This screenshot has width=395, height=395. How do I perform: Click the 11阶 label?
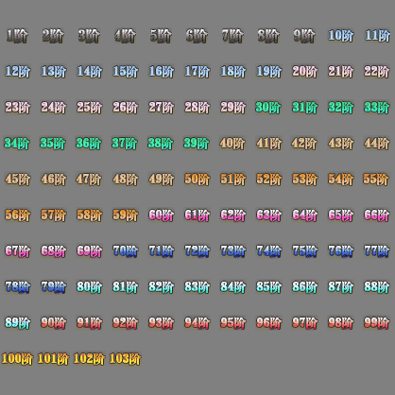tap(377, 36)
